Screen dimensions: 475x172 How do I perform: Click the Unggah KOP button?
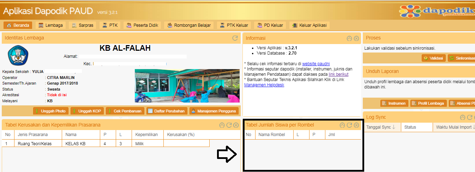tap(87, 111)
